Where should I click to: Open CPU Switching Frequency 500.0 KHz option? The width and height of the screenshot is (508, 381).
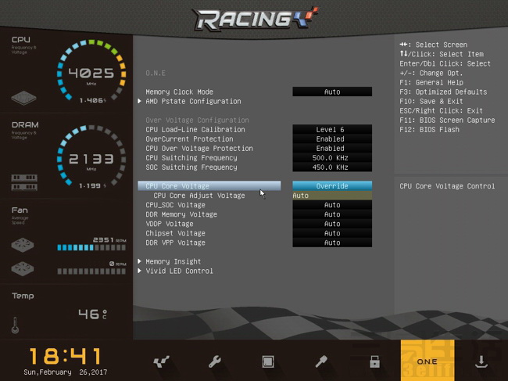coord(332,157)
